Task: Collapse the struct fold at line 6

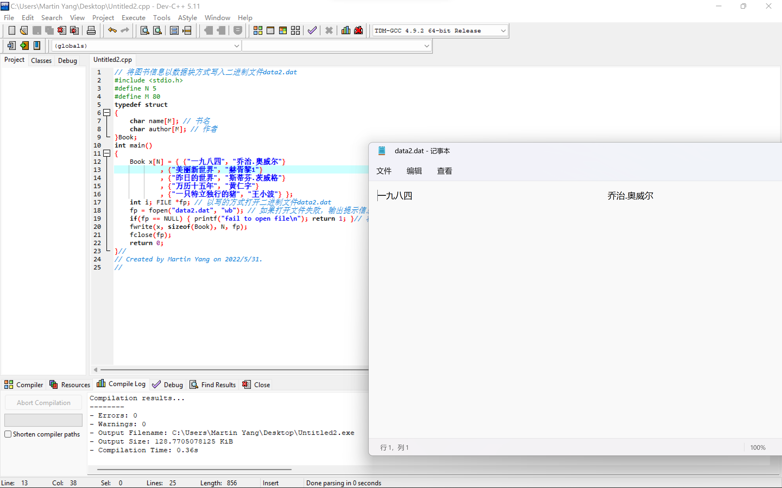Action: click(107, 113)
